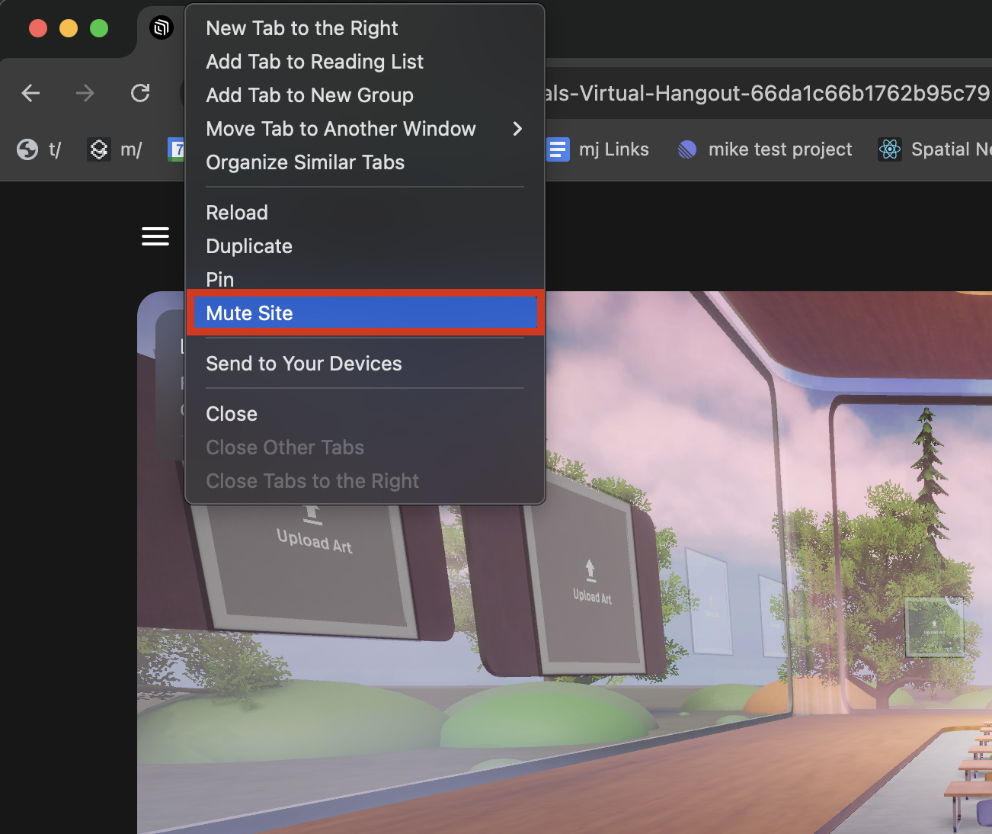Select Pin in the tab menu
992x834 pixels.
click(220, 279)
